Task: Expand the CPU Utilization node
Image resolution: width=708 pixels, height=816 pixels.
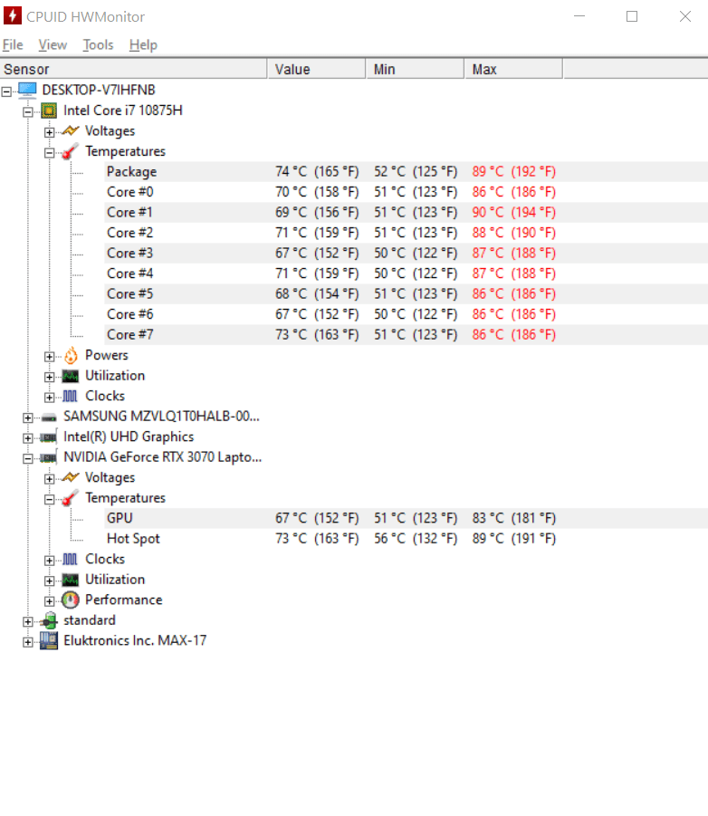Action: coord(50,377)
